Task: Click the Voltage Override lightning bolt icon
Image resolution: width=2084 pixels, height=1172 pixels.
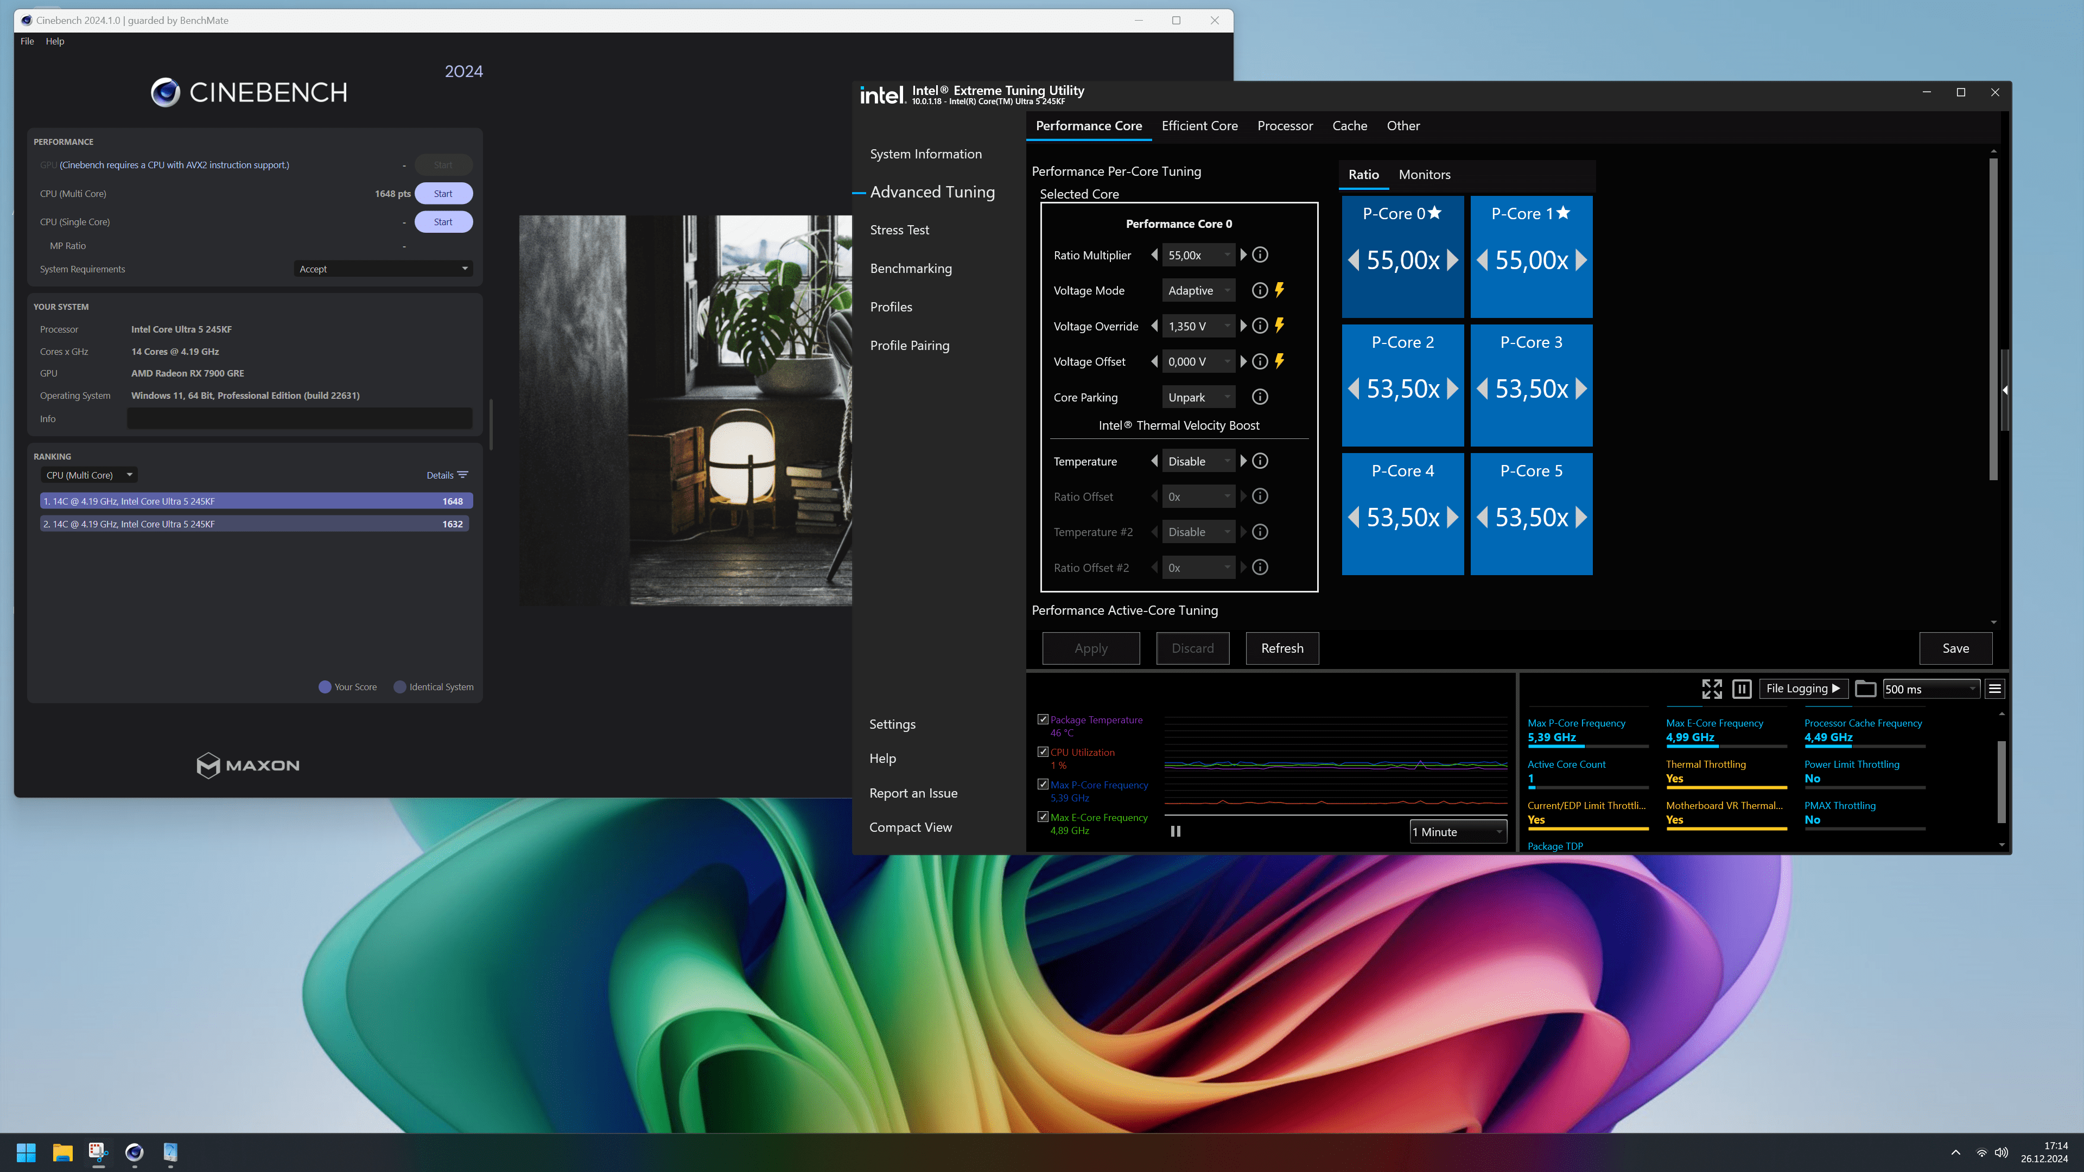Action: click(1279, 326)
